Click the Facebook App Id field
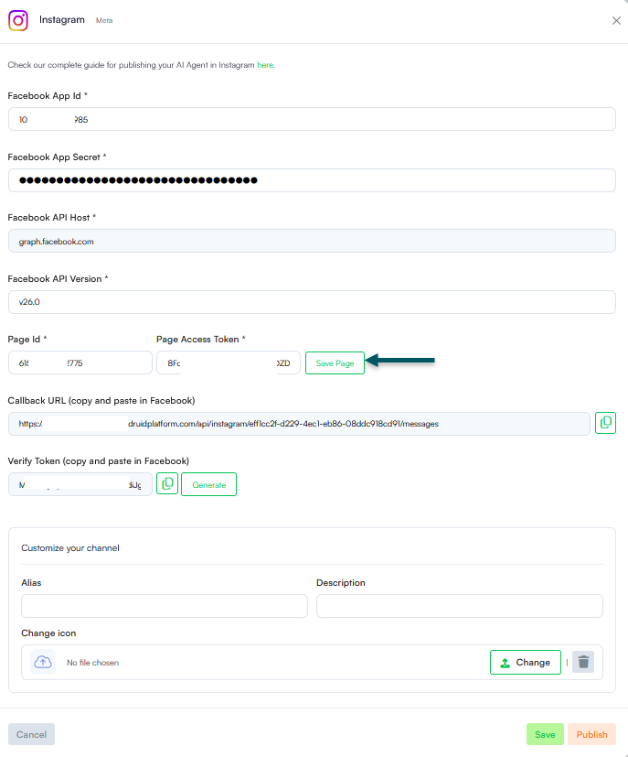628x757 pixels. 312,119
